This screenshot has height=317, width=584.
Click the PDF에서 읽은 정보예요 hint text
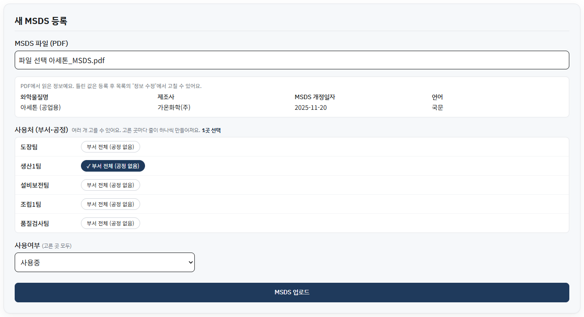click(x=111, y=86)
